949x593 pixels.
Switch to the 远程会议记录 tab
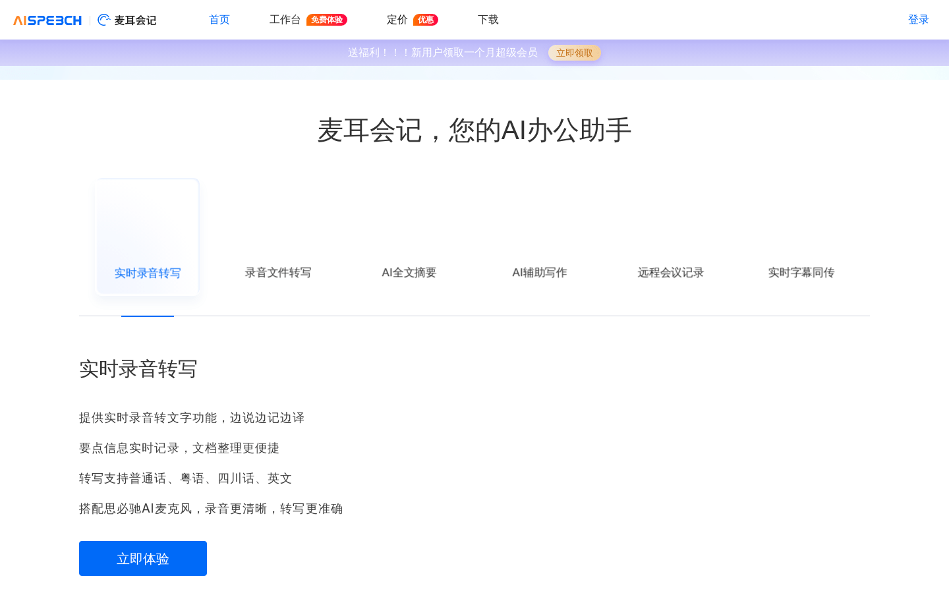[670, 272]
